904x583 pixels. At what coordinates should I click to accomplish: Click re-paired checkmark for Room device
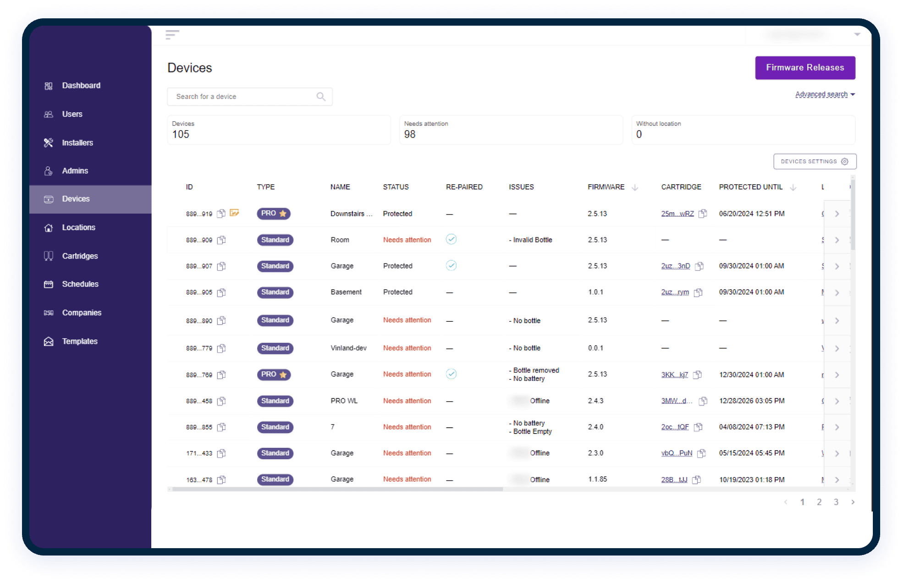point(451,239)
